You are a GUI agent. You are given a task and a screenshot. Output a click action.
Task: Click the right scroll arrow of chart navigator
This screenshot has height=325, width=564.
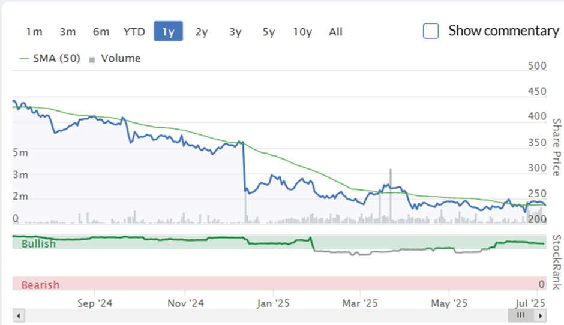[540, 316]
